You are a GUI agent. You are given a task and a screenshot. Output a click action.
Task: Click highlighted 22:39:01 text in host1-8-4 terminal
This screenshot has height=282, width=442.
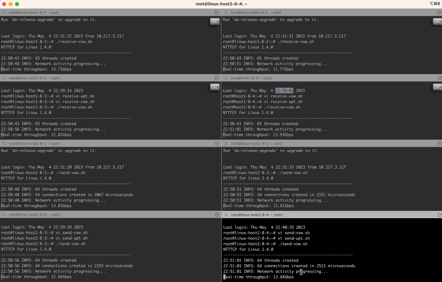click(x=284, y=91)
